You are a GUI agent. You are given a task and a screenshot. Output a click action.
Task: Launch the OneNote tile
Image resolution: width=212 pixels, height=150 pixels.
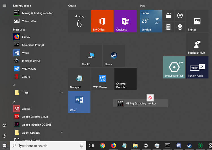pyautogui.click(x=126, y=21)
